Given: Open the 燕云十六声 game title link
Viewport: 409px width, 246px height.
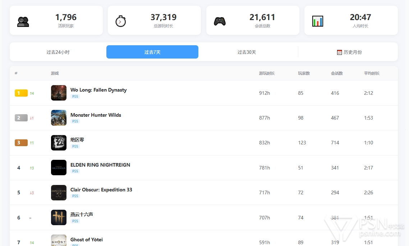Looking at the screenshot, I should 82,214.
